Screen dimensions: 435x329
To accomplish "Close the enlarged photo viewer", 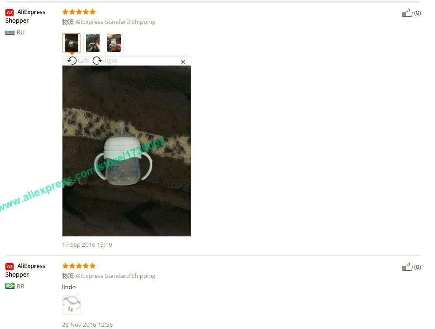I will point(183,62).
